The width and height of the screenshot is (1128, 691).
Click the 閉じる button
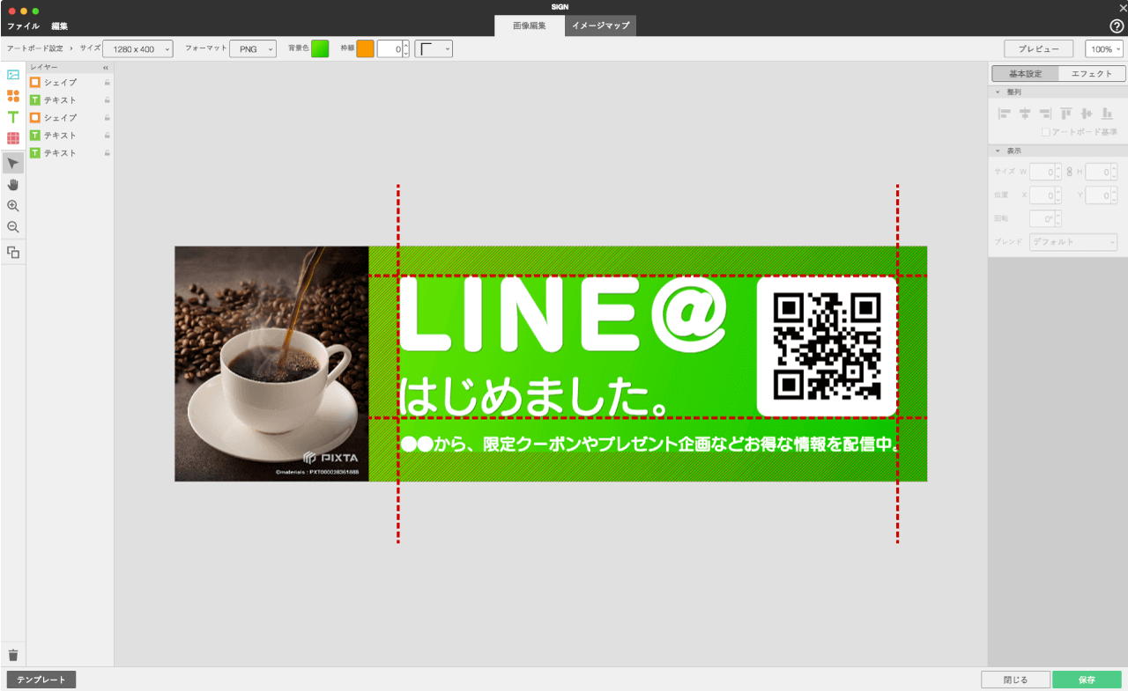1016,680
